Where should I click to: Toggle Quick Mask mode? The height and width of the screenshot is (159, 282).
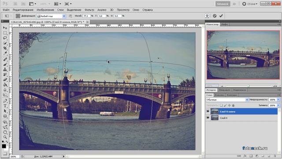[5, 154]
